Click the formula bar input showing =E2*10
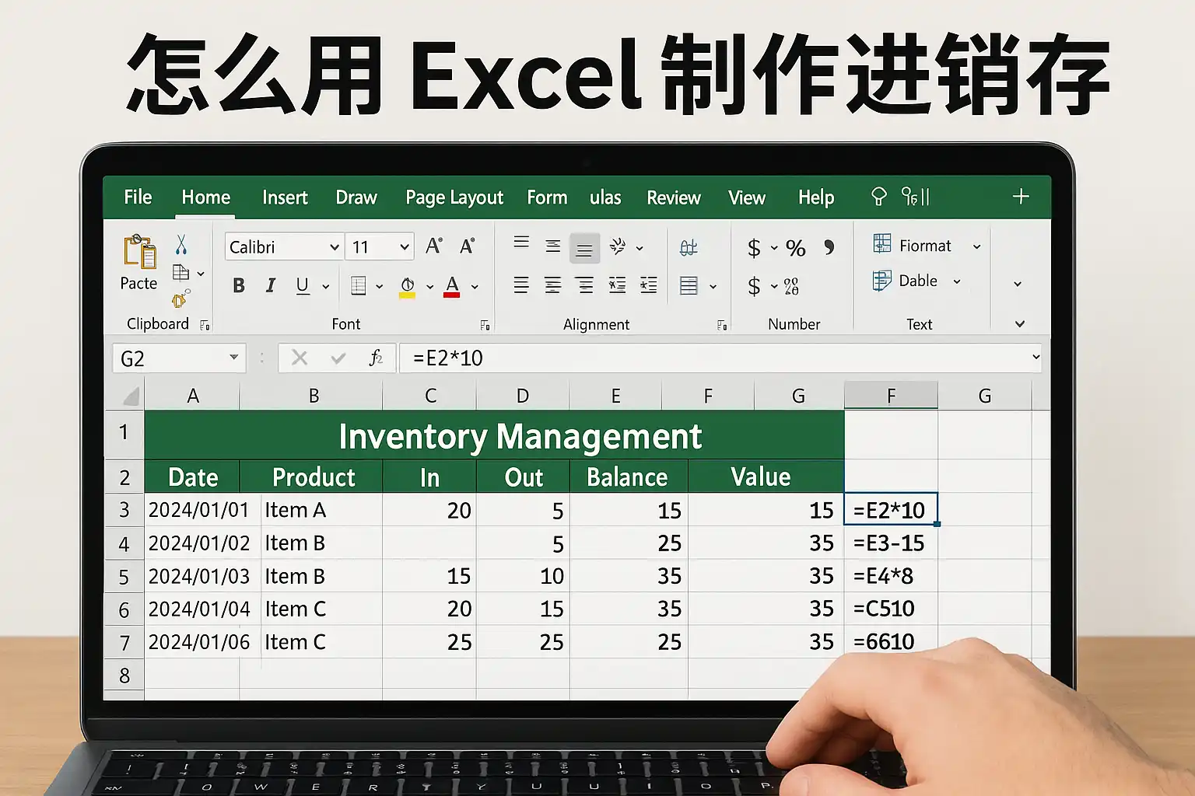 pos(720,358)
